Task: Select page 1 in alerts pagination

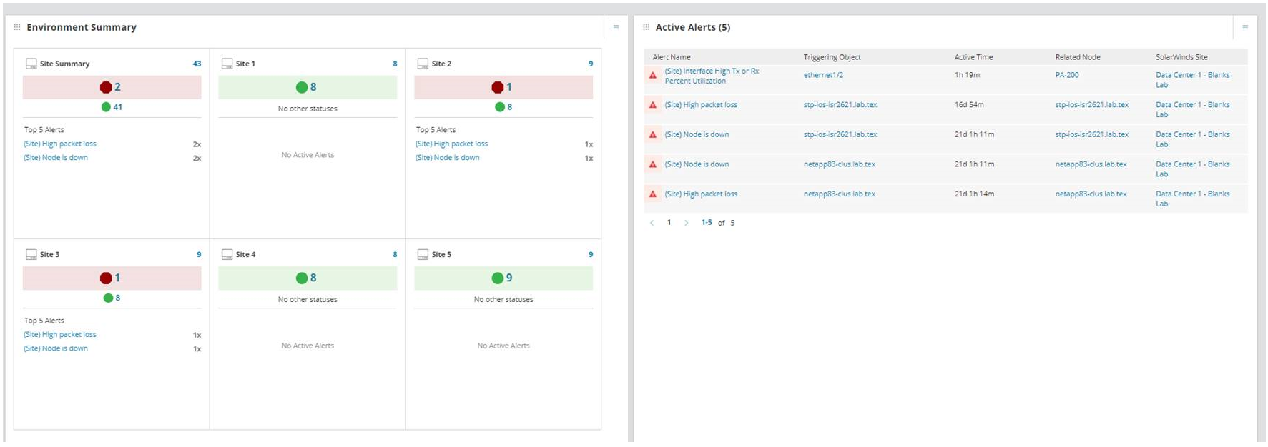Action: pos(669,223)
